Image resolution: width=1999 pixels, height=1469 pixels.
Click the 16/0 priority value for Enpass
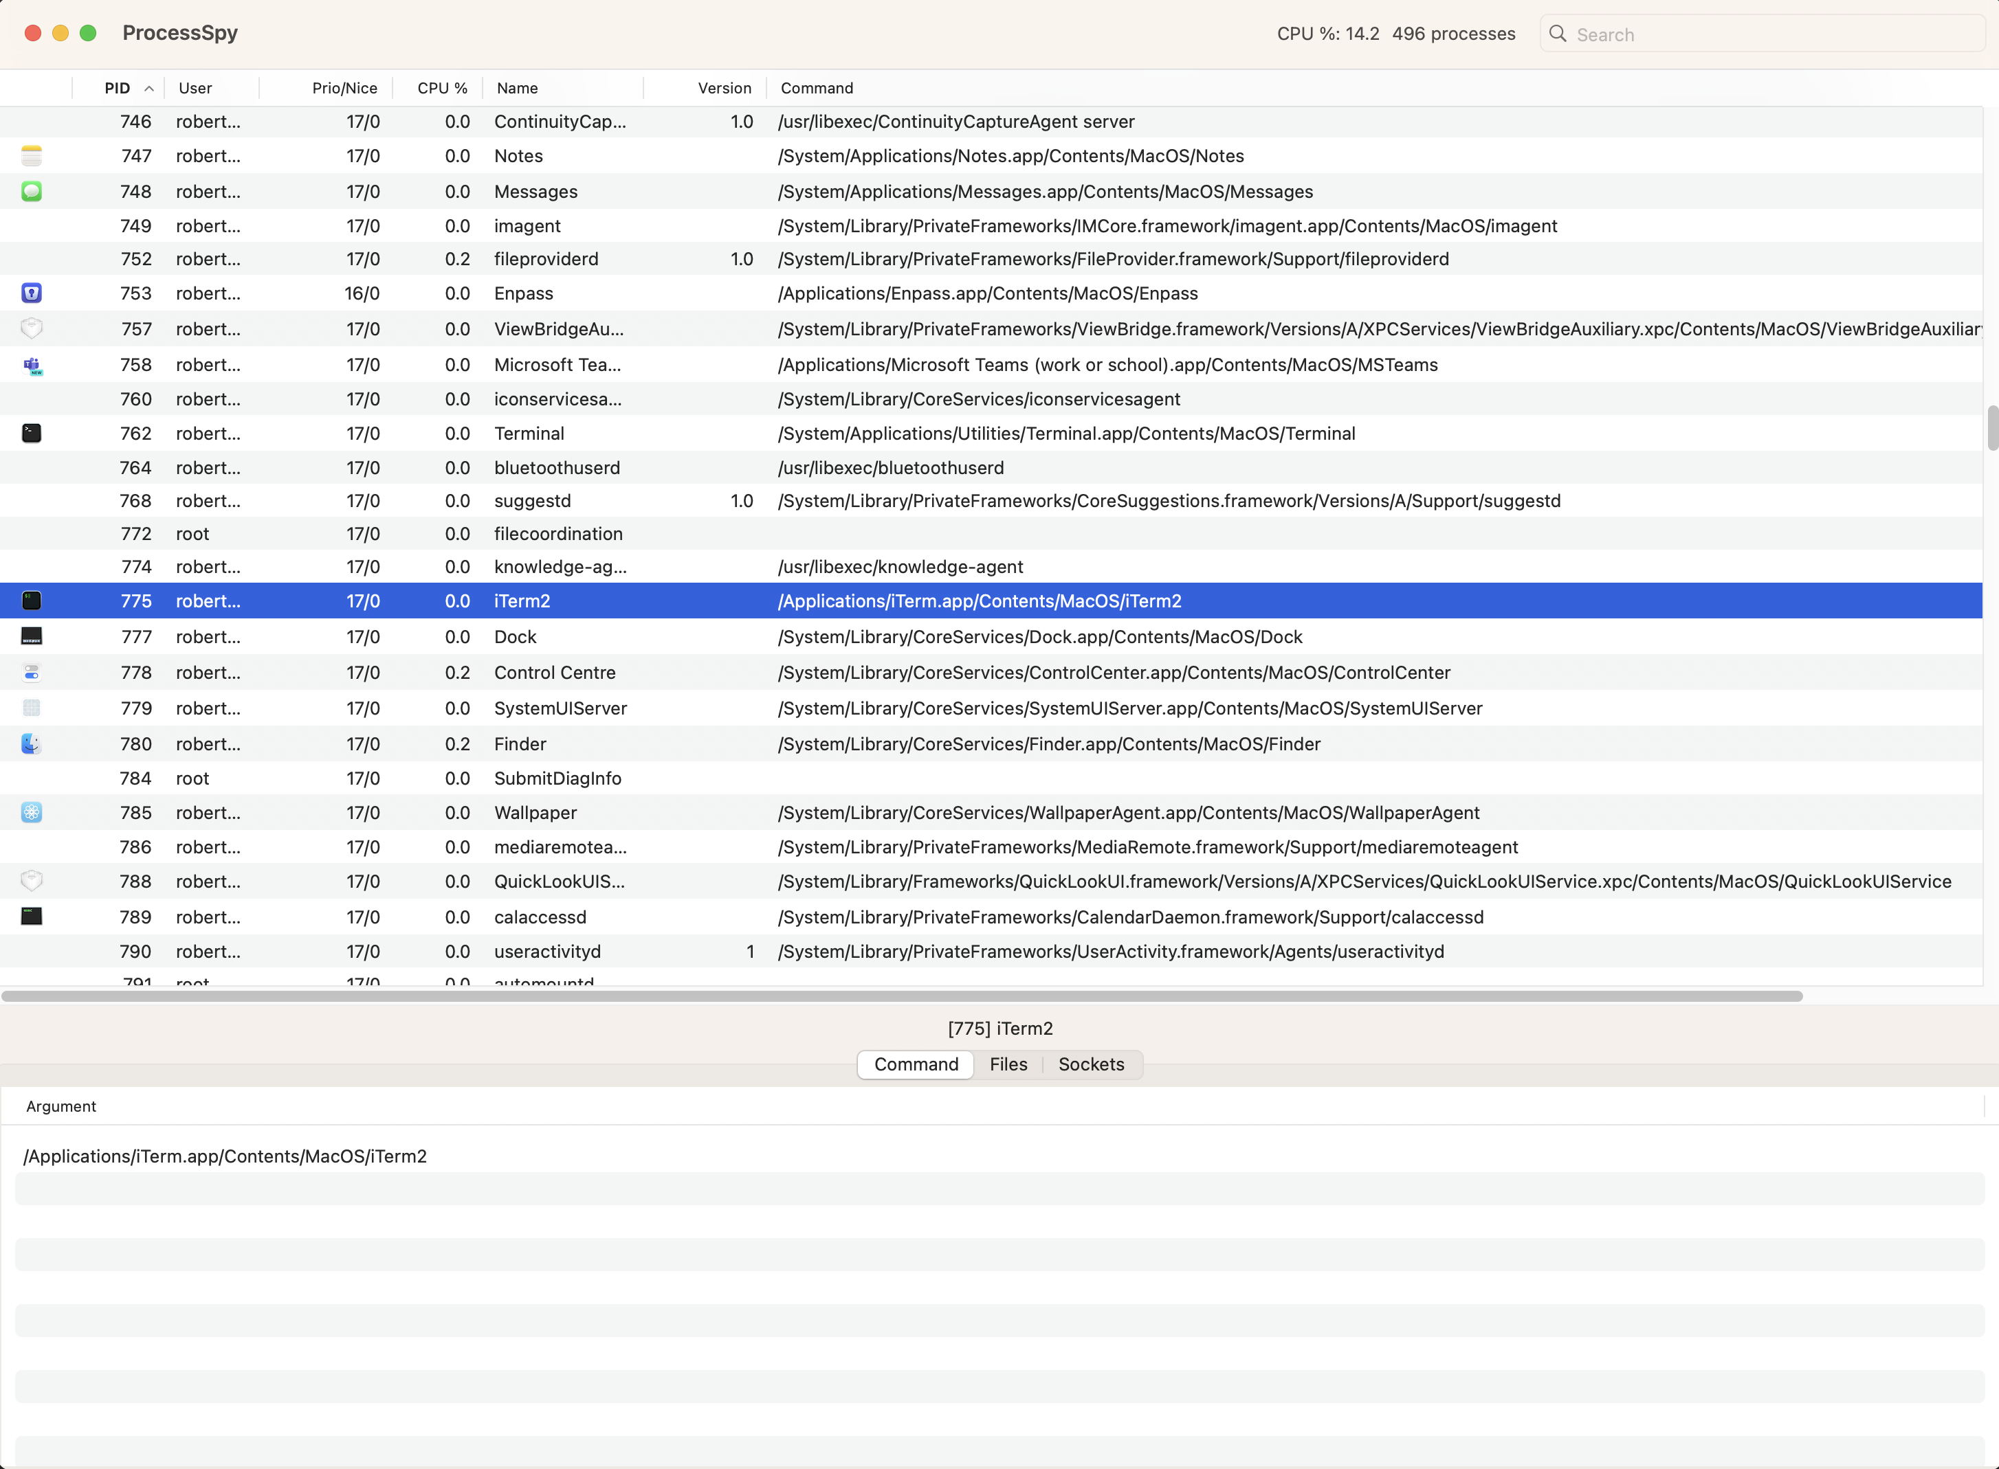pyautogui.click(x=362, y=293)
